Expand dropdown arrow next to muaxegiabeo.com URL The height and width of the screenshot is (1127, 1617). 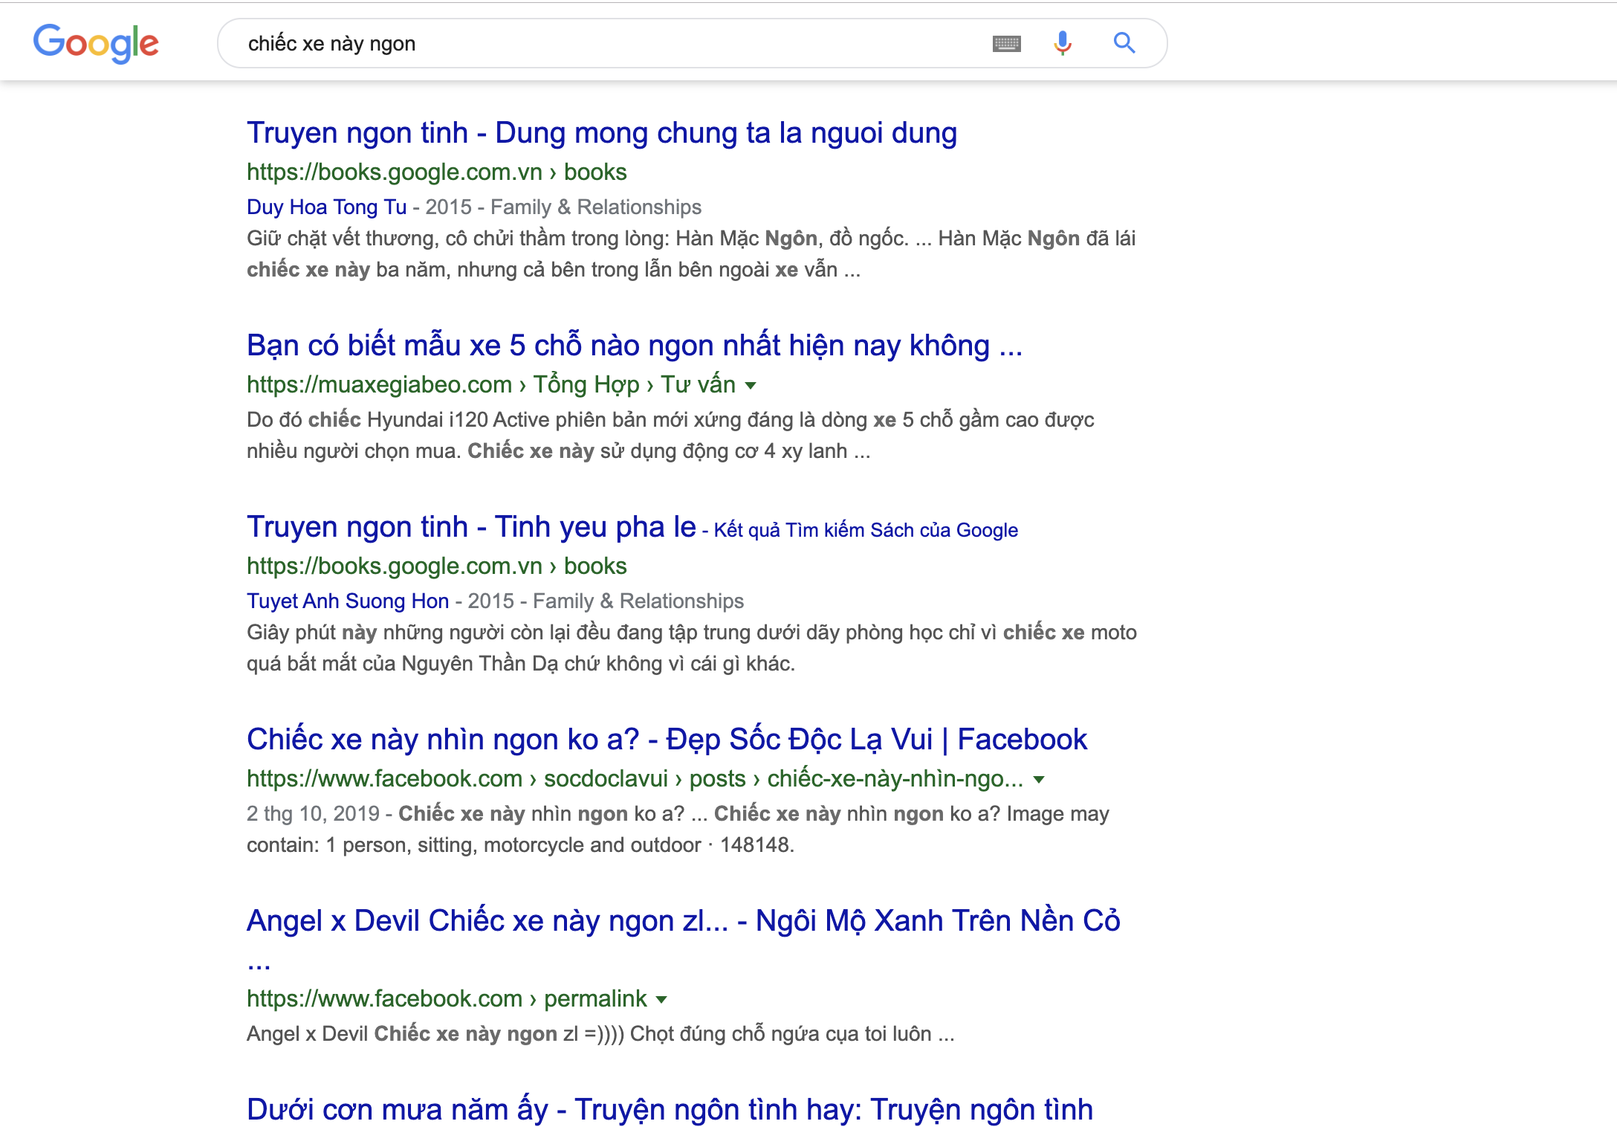point(751,385)
